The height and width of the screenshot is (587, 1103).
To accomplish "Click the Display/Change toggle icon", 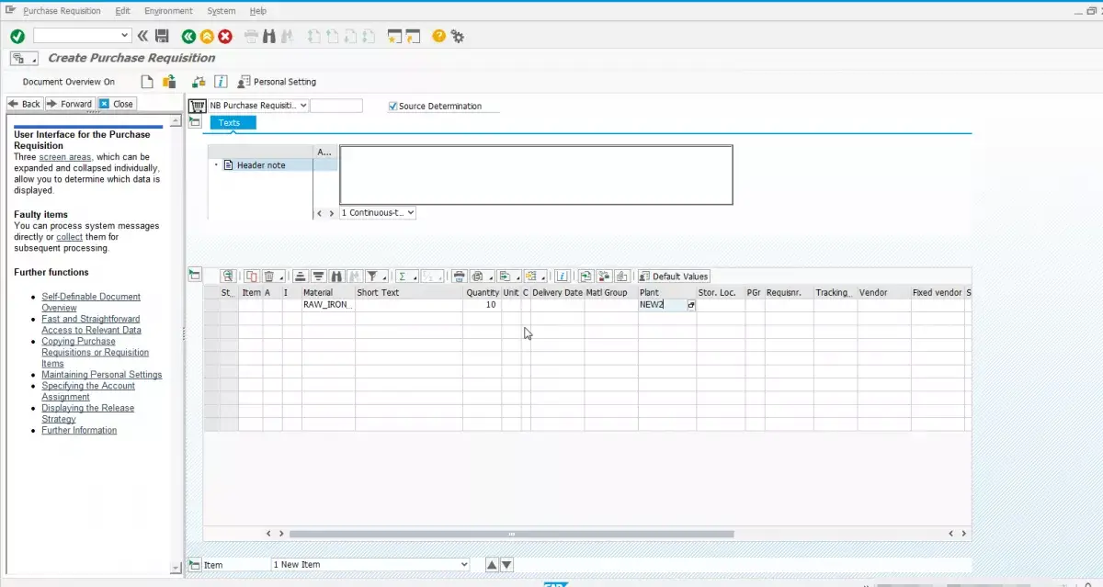I will pos(198,82).
